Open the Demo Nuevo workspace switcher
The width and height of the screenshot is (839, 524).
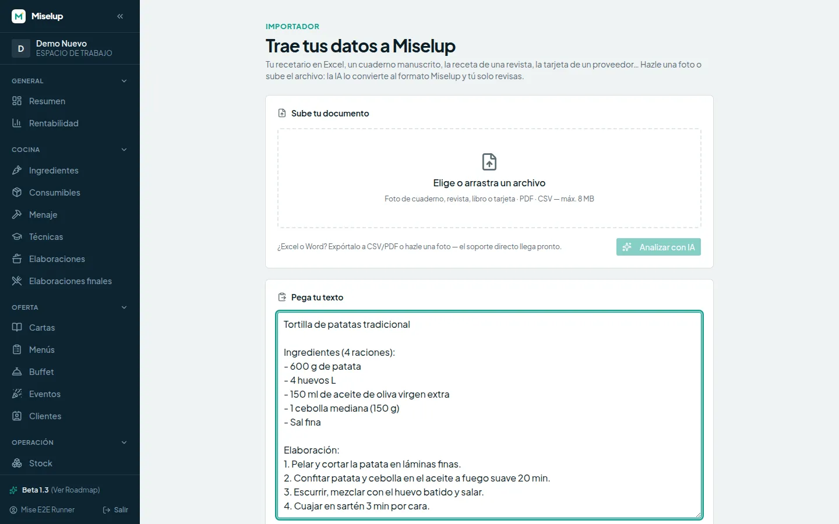[70, 48]
